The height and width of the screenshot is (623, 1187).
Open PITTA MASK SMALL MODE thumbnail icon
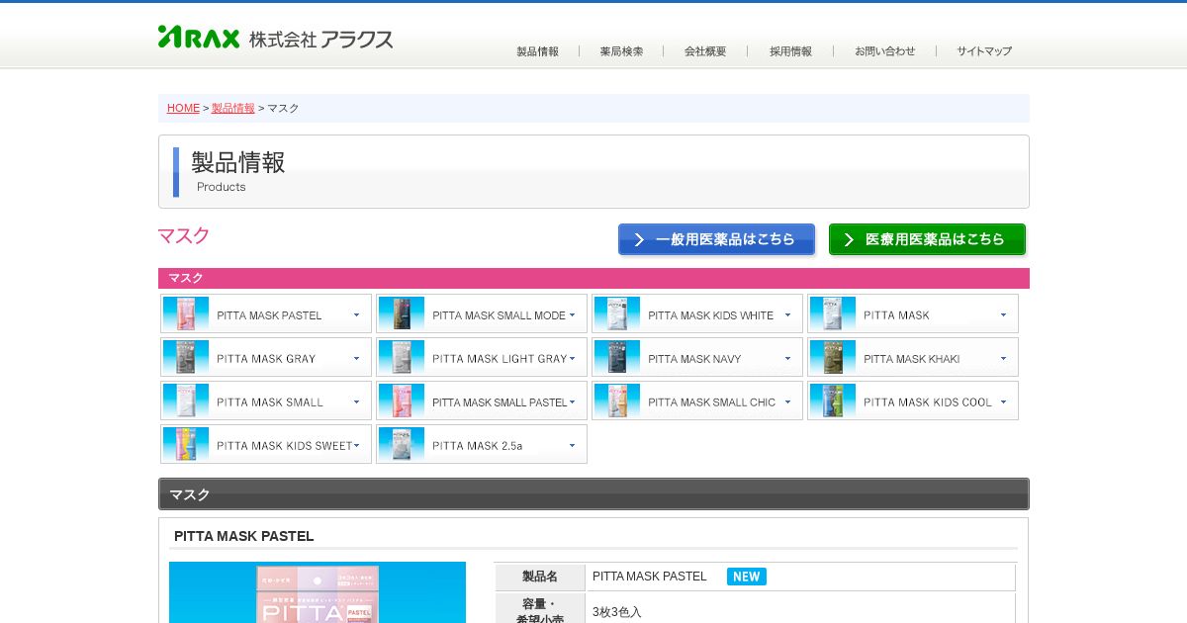tap(402, 313)
